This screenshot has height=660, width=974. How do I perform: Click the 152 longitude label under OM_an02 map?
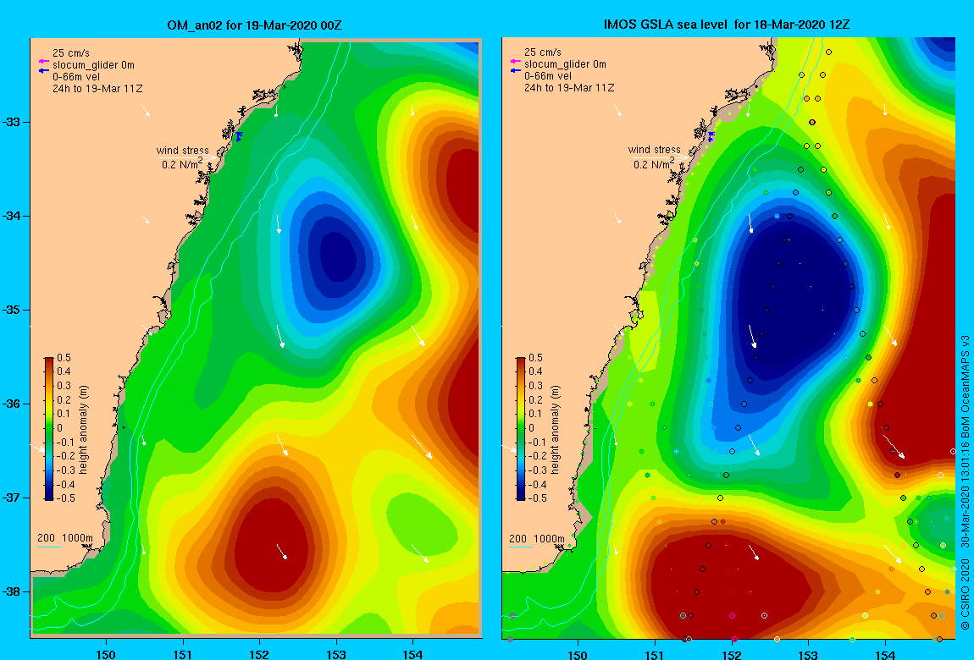click(259, 654)
